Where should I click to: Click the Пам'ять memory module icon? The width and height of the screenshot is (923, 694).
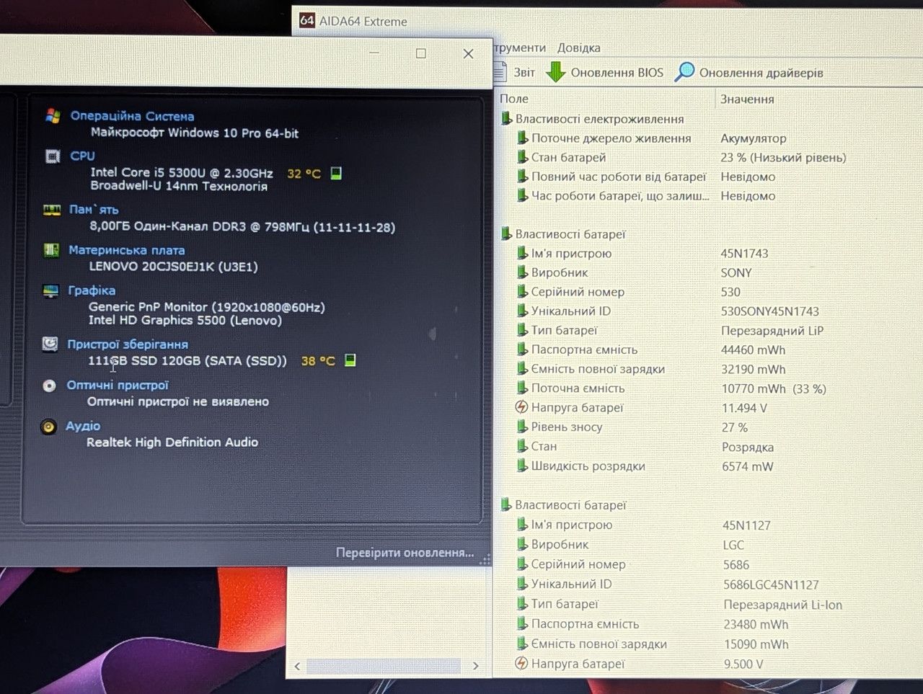tap(52, 210)
